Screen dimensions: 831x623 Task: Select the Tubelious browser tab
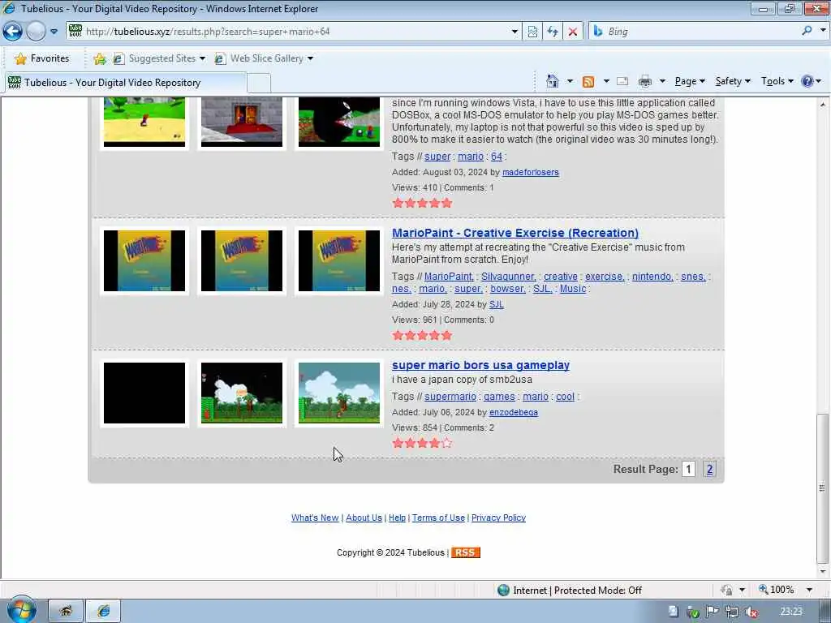pyautogui.click(x=126, y=83)
